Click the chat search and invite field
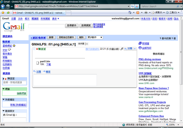 (x=15, y=83)
